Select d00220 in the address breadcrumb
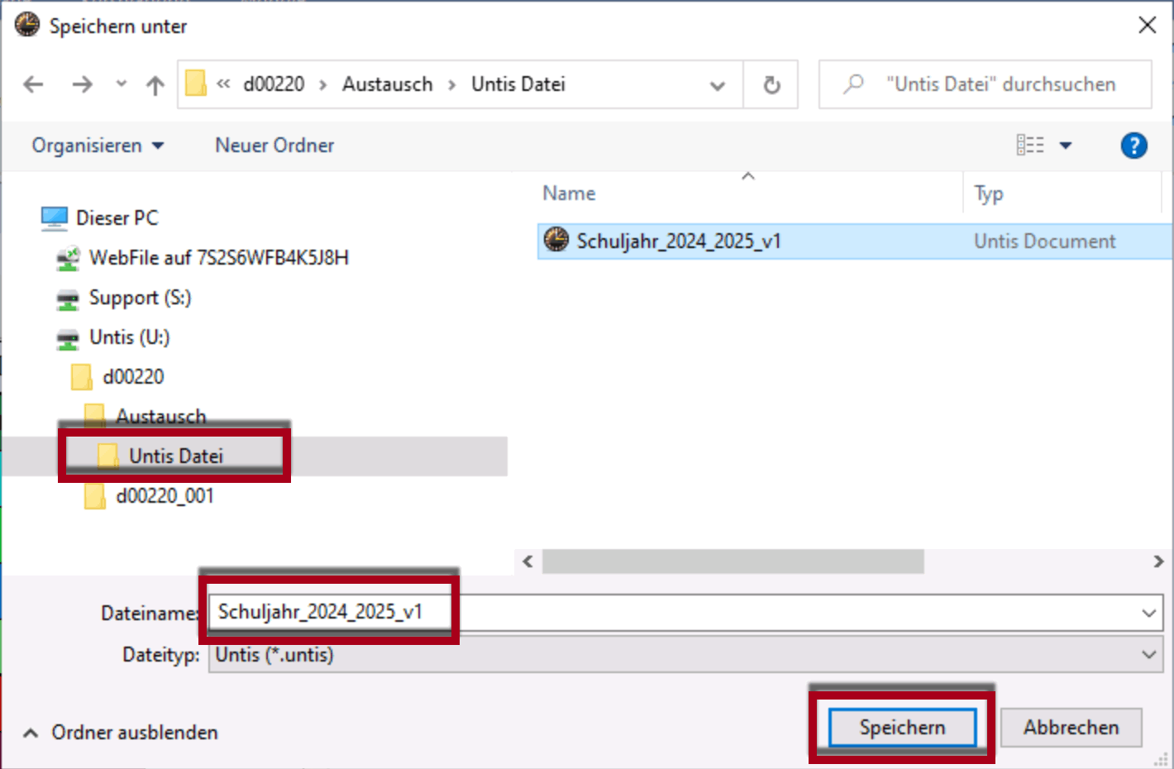This screenshot has width=1174, height=769. click(x=274, y=84)
